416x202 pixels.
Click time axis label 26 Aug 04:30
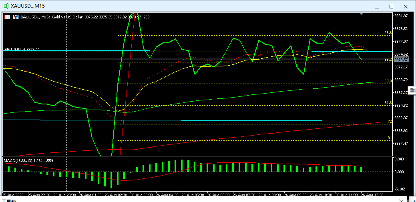168,195
